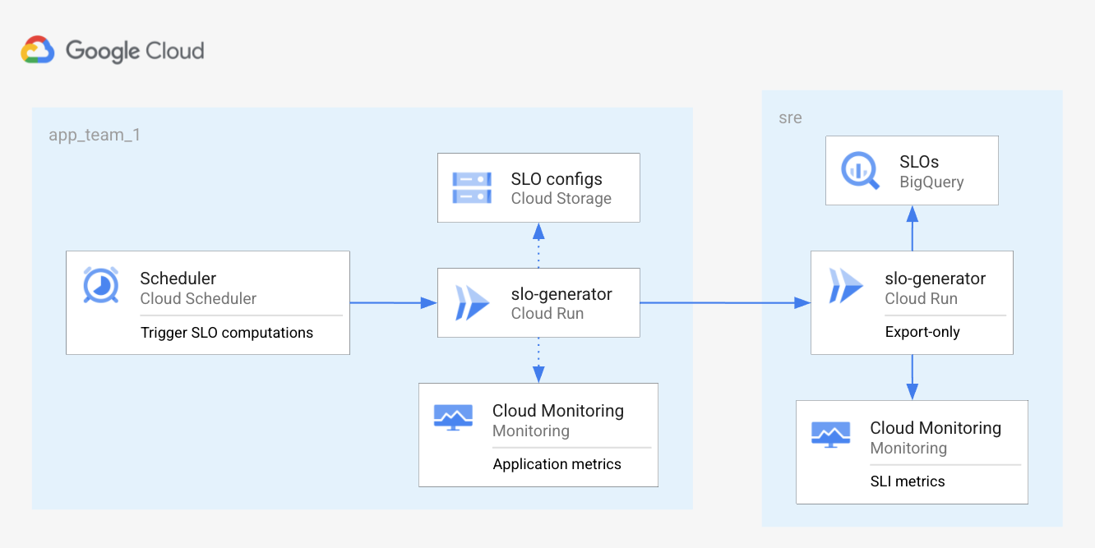Click "Monitoring" subtitle above SLI metrics
Screen dimensions: 1095x548
(x=908, y=448)
